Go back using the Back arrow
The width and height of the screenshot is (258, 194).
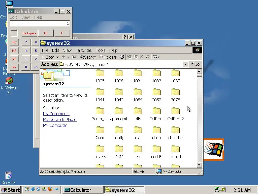coord(48,57)
